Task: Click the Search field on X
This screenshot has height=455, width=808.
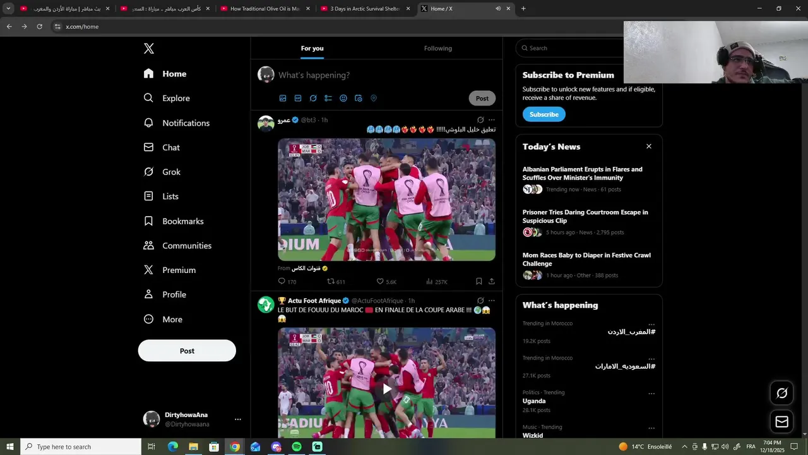Action: pos(571,48)
